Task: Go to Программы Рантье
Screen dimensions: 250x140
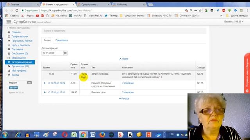Action: pyautogui.click(x=22, y=41)
